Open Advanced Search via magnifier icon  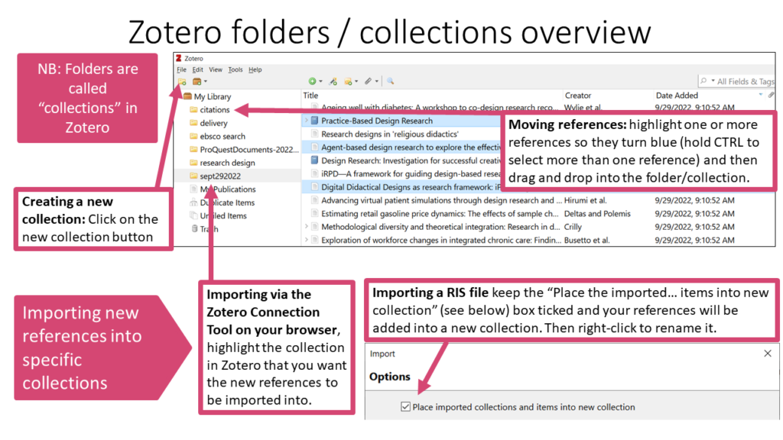tap(390, 80)
